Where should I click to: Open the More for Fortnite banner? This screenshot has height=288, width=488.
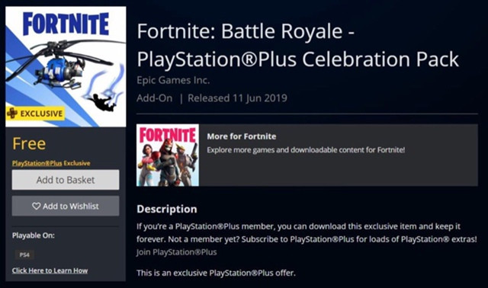[307, 155]
